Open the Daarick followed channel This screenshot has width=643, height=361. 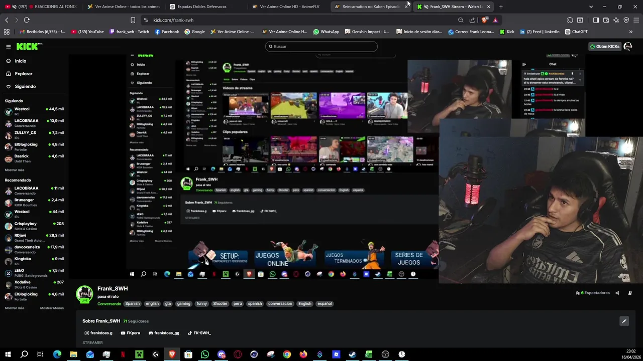coord(34,158)
